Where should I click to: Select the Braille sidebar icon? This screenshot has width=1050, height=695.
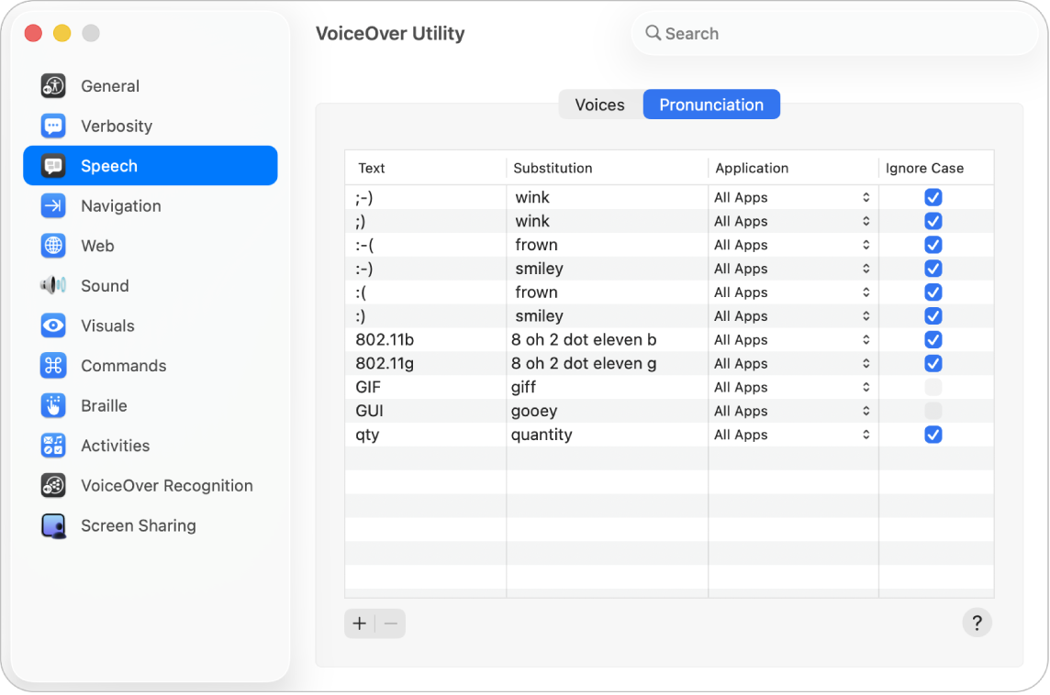tap(52, 405)
